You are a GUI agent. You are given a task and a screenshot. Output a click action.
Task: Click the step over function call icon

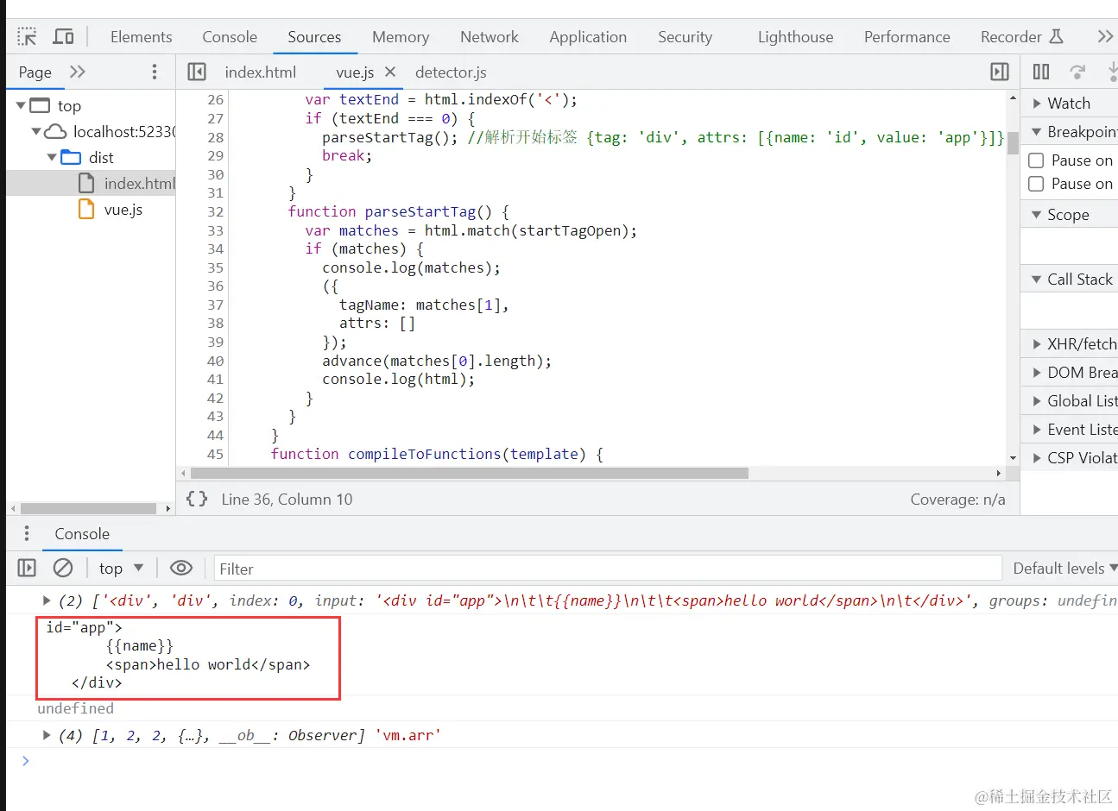1077,72
